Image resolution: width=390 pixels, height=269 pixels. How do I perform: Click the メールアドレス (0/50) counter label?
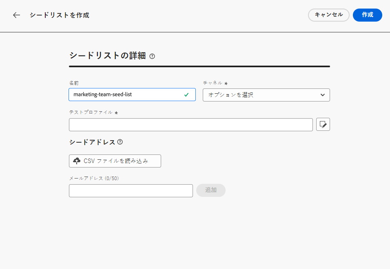(x=94, y=179)
